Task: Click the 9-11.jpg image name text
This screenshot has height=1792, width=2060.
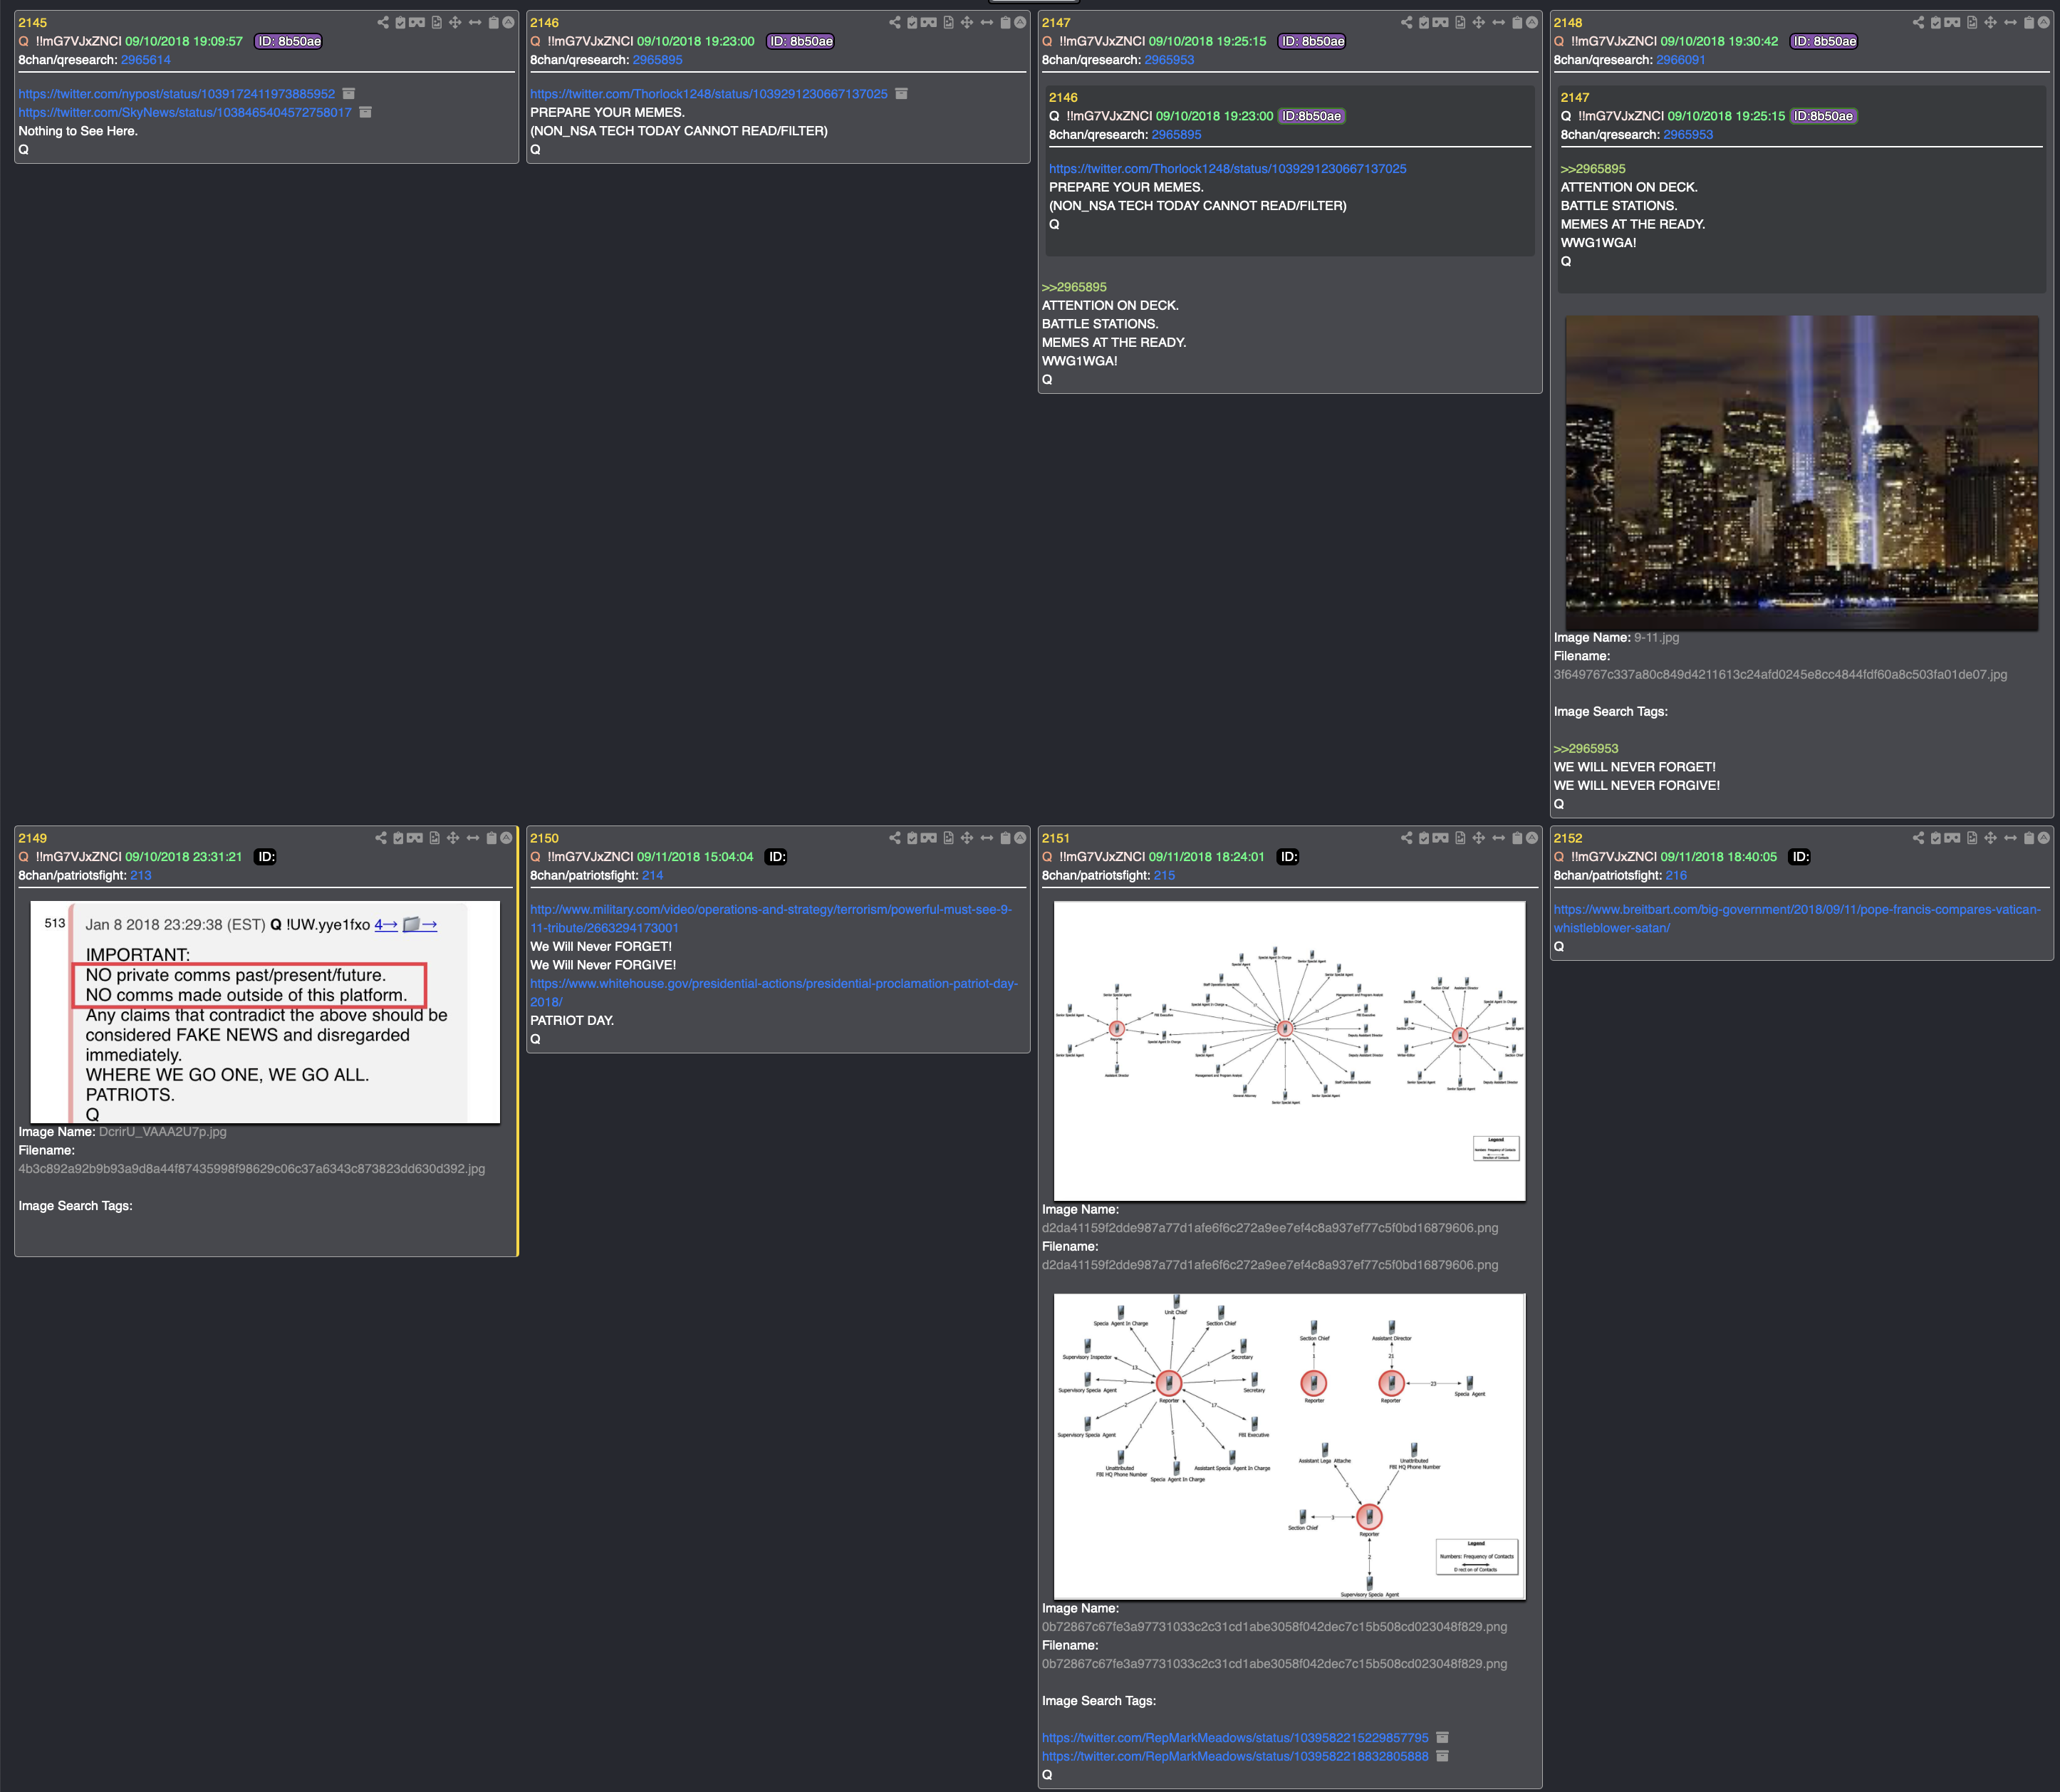Action: [1657, 638]
